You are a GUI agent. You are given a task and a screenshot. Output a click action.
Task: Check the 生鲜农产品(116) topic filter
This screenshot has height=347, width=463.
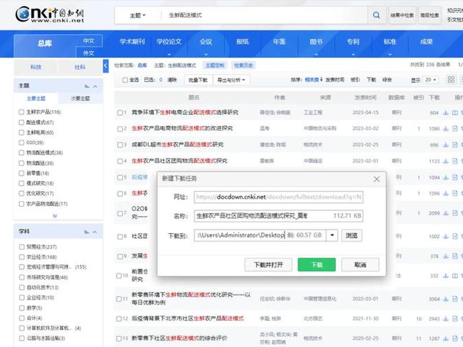[21, 112]
